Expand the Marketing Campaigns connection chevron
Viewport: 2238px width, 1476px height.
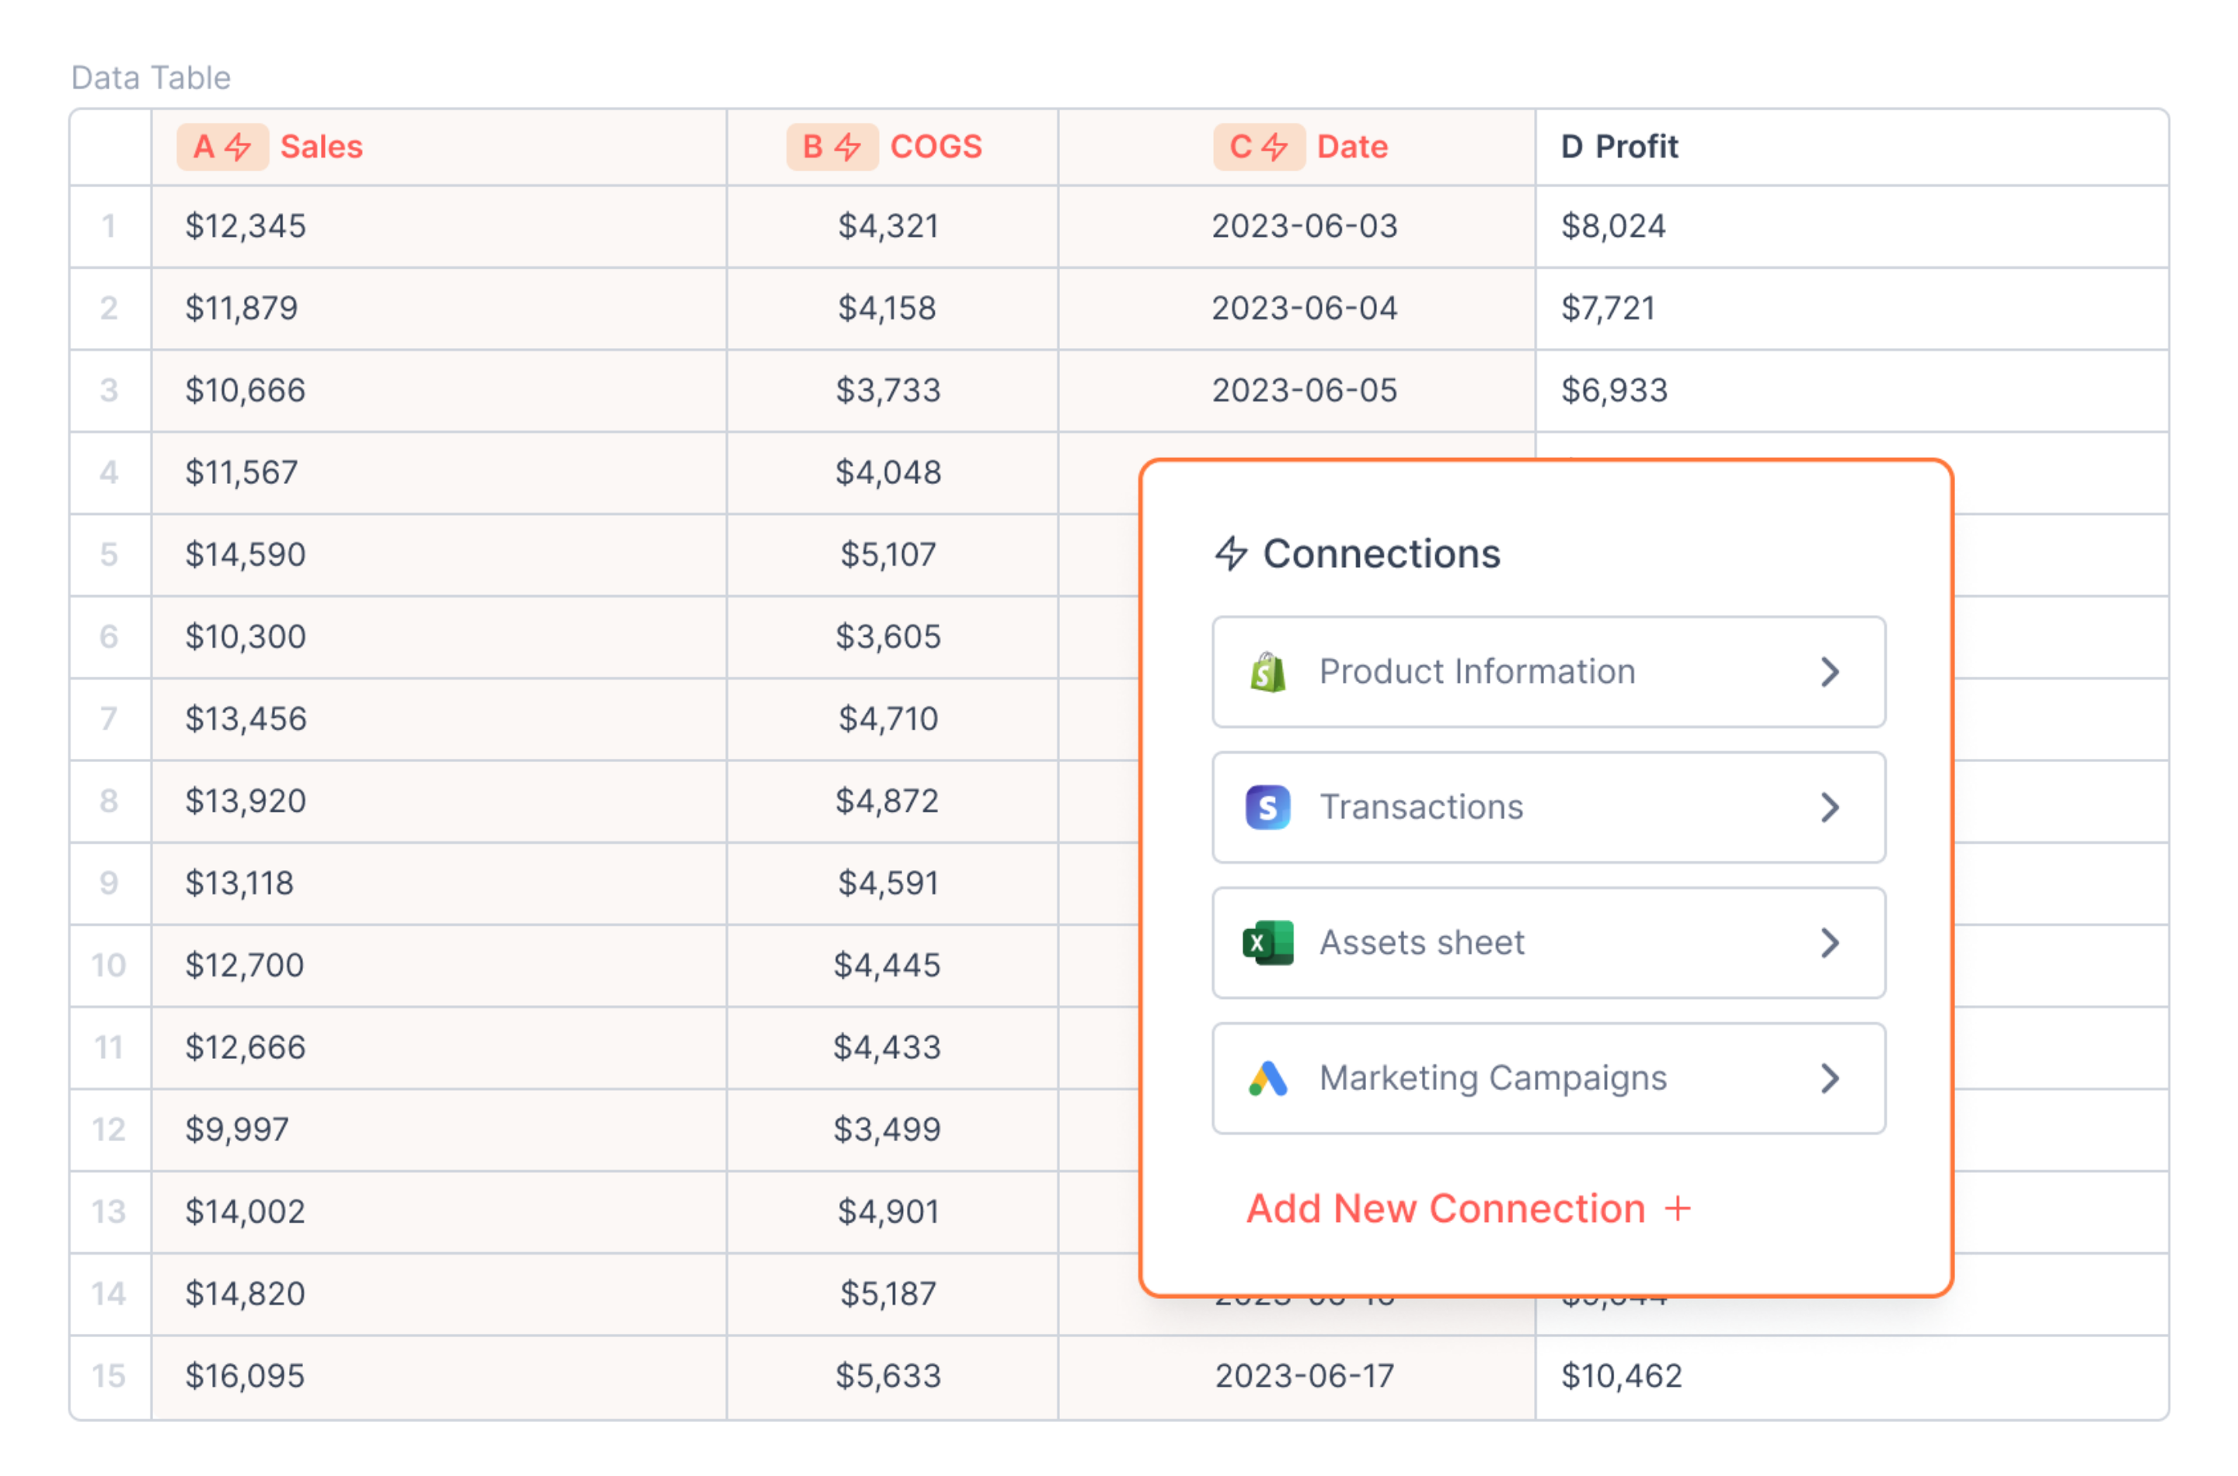click(1829, 1079)
